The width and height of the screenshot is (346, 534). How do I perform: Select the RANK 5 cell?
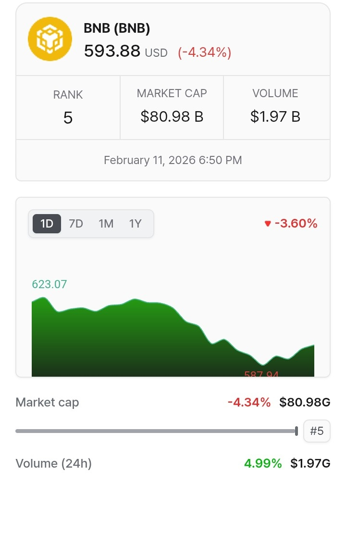[x=68, y=107]
